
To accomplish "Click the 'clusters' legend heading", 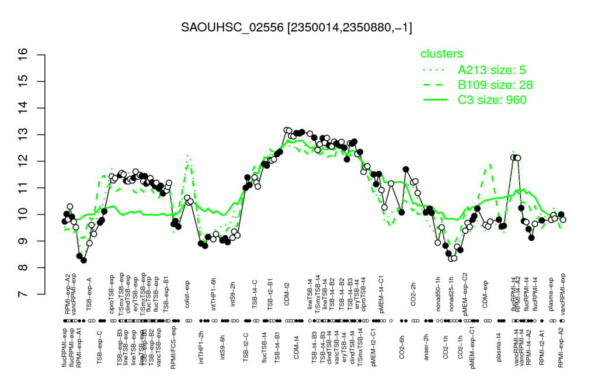I will tap(441, 53).
